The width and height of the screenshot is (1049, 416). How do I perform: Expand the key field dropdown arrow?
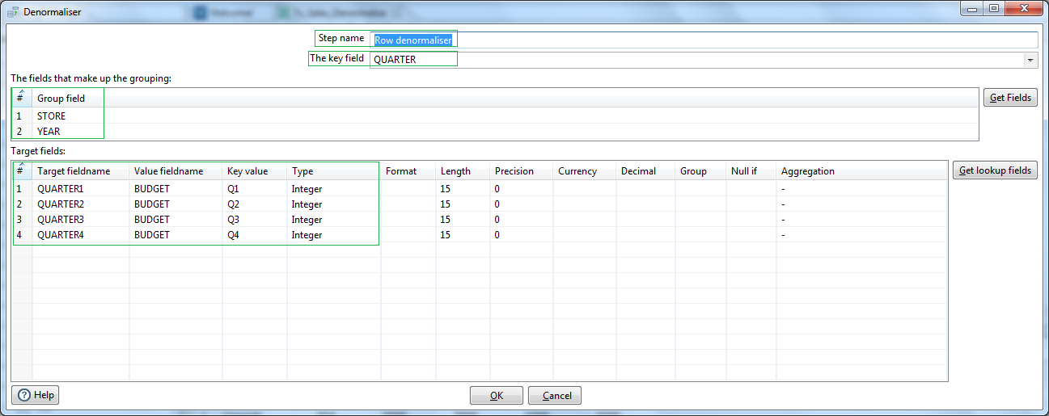[x=1030, y=60]
